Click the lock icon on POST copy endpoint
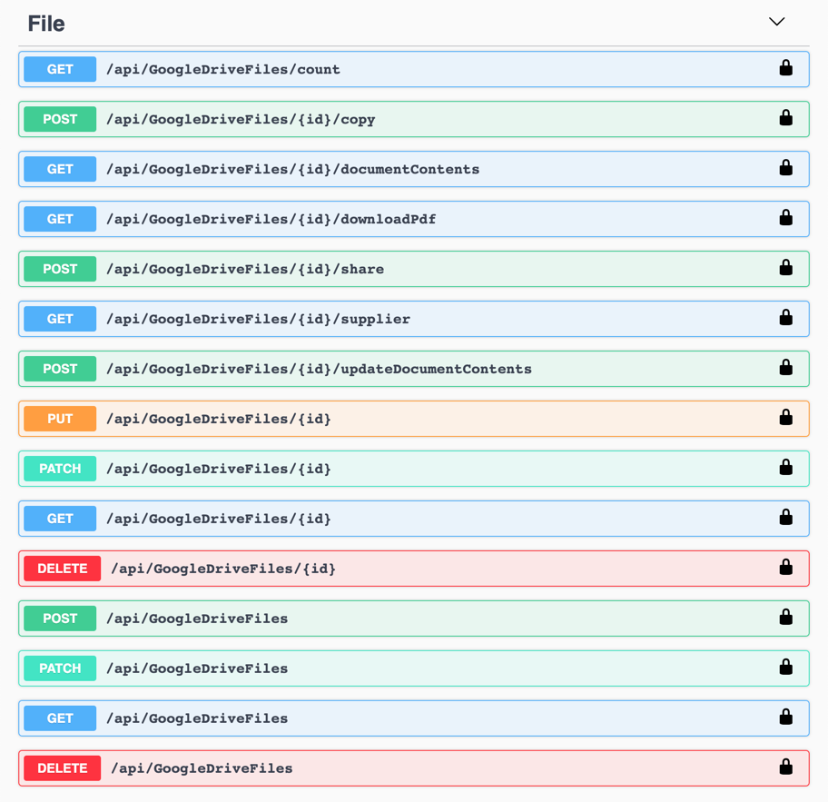This screenshot has height=802, width=828. [x=785, y=118]
